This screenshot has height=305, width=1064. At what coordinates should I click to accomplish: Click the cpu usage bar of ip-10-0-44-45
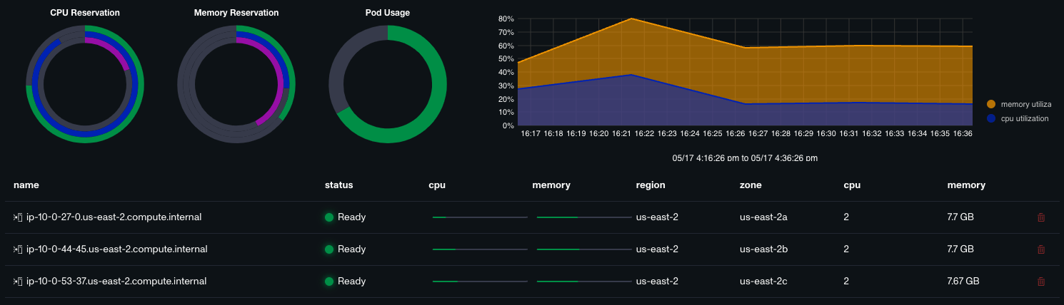(480, 249)
